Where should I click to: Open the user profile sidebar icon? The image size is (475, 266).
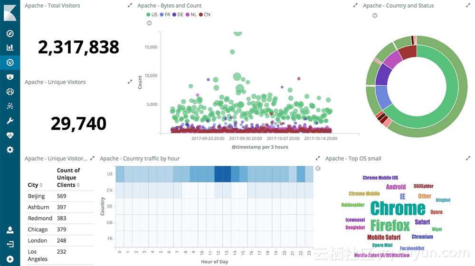[10, 230]
